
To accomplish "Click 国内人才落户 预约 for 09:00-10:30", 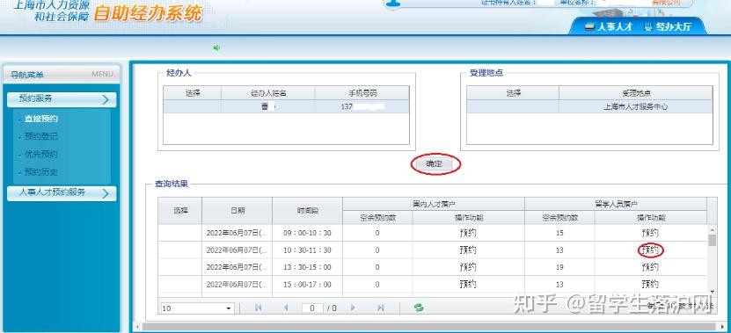I will (x=468, y=233).
